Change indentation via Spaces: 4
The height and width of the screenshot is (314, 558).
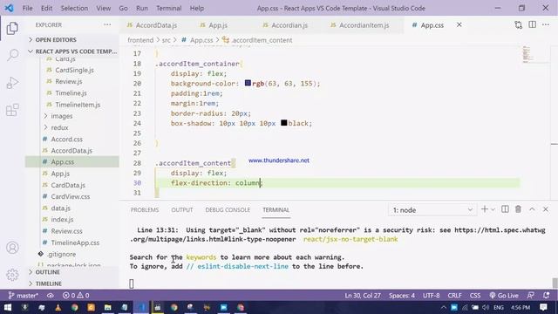point(401,296)
